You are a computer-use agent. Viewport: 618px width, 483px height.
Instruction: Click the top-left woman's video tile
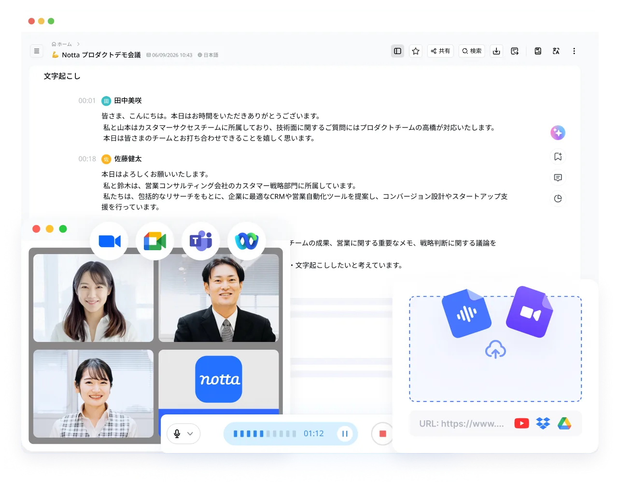[x=93, y=298]
